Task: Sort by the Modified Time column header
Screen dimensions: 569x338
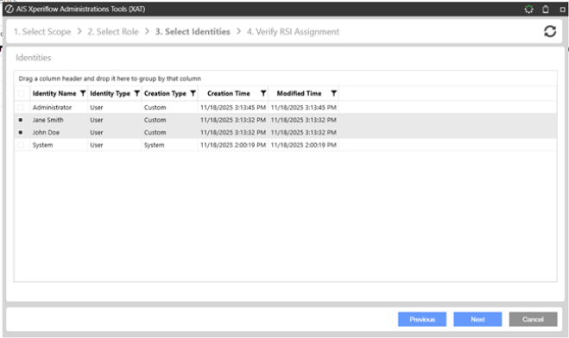Action: [299, 93]
